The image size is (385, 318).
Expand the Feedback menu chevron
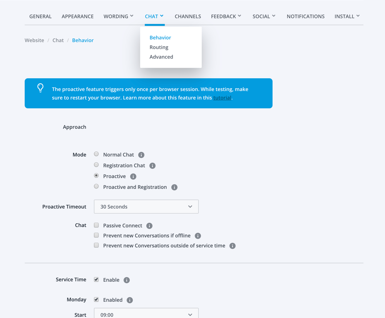click(x=239, y=16)
